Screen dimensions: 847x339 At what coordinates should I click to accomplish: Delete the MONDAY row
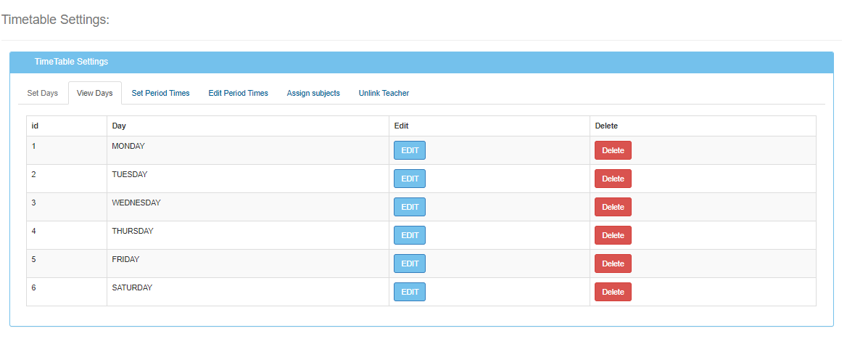pyautogui.click(x=613, y=150)
